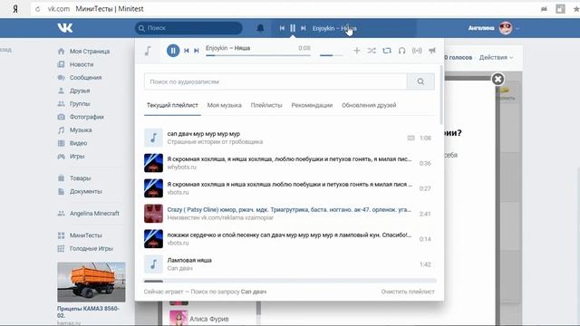Click the music note cover in player
Screen dimensions: 580x326
148,51
